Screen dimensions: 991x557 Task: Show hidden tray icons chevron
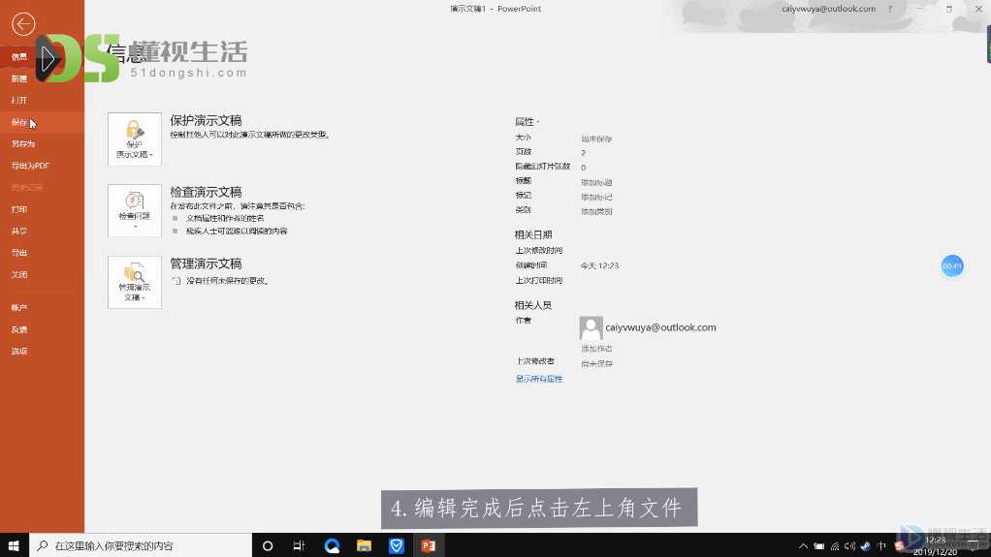[803, 546]
